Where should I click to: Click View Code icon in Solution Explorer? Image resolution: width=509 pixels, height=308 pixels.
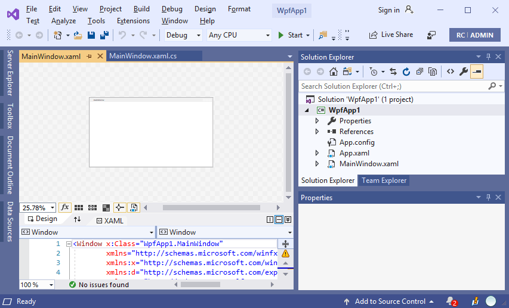click(451, 71)
